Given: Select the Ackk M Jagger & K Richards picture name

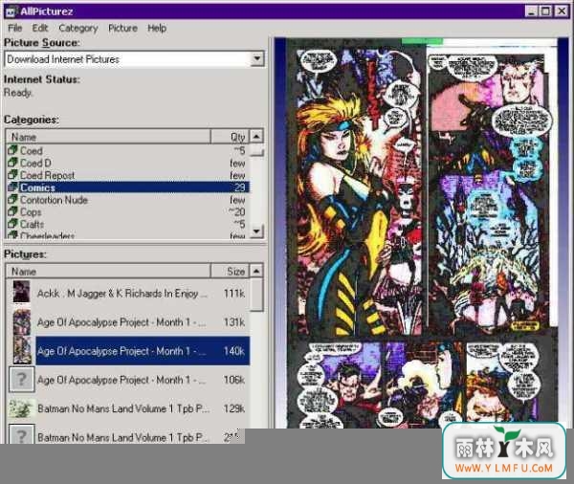Looking at the screenshot, I should (121, 294).
